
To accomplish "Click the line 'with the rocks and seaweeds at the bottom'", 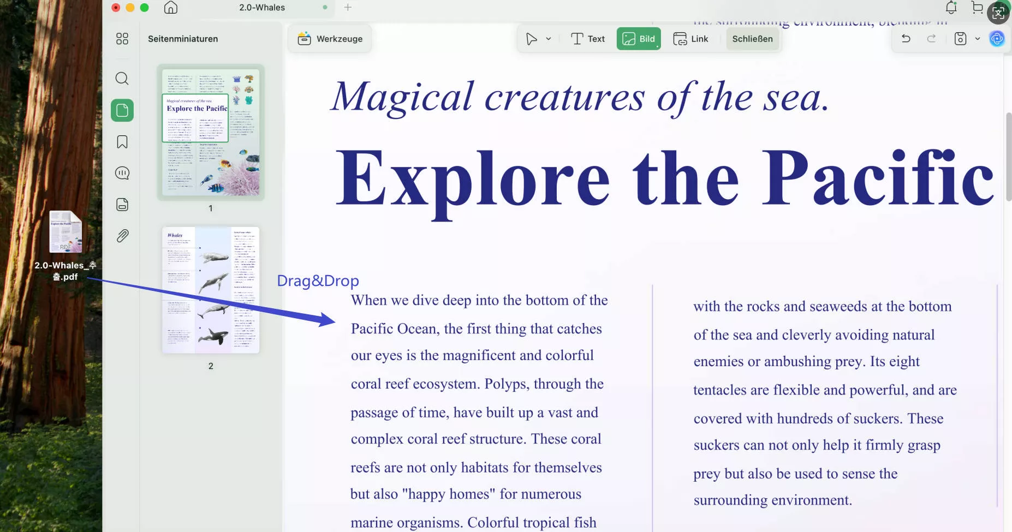I will point(823,306).
